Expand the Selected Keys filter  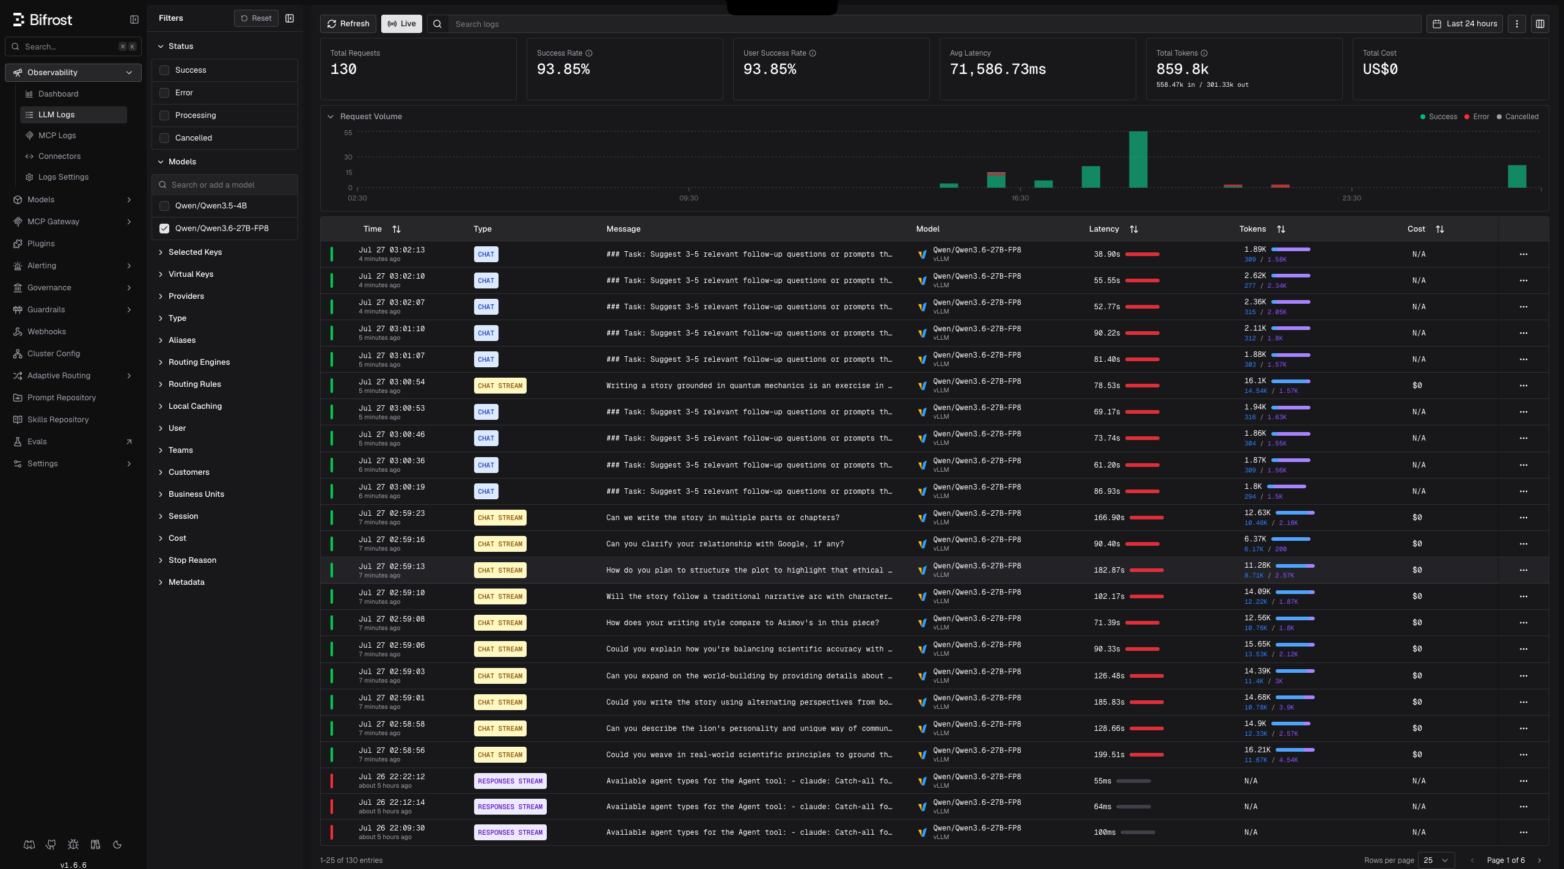tap(190, 252)
